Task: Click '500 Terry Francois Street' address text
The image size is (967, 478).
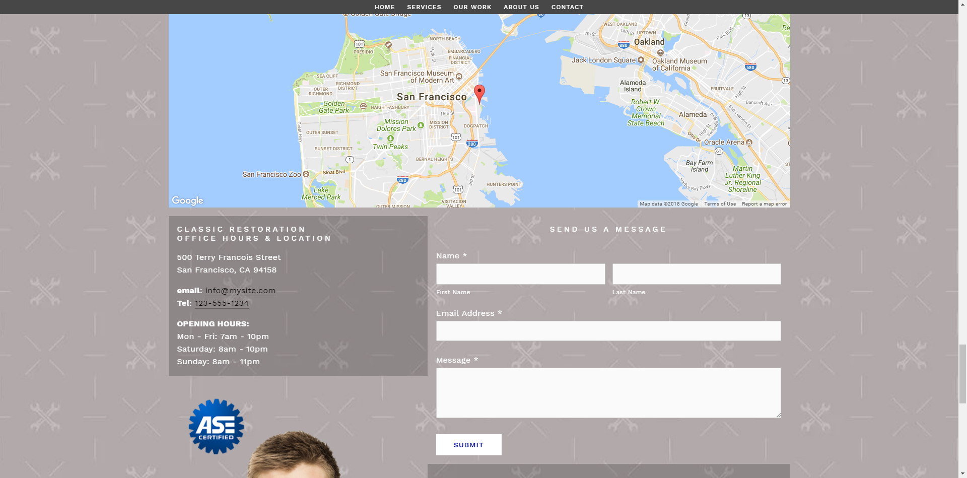Action: tap(229, 257)
